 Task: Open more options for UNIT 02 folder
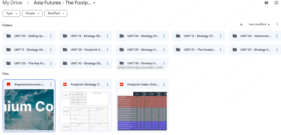(51, 36)
